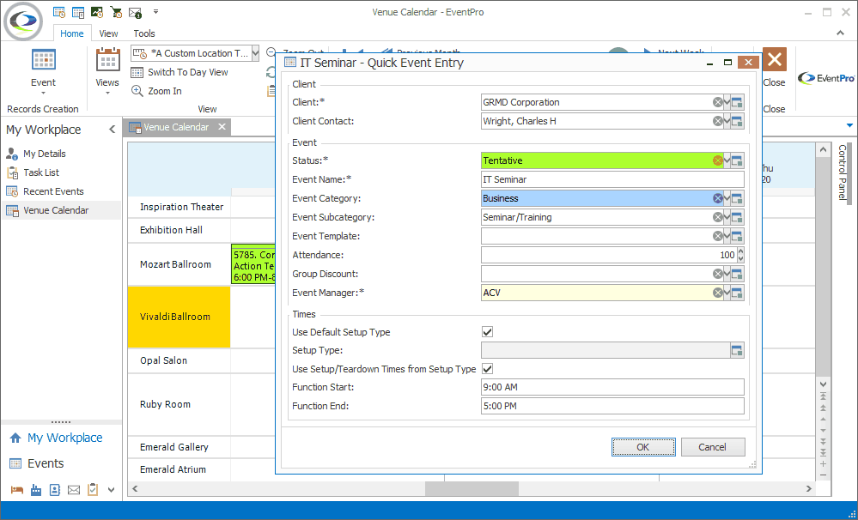
Task: Open Setup Type lookup window icon
Action: point(737,350)
